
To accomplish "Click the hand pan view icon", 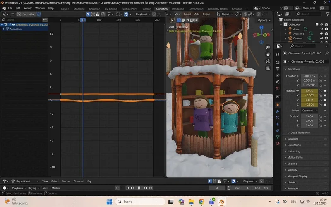I will [268, 54].
